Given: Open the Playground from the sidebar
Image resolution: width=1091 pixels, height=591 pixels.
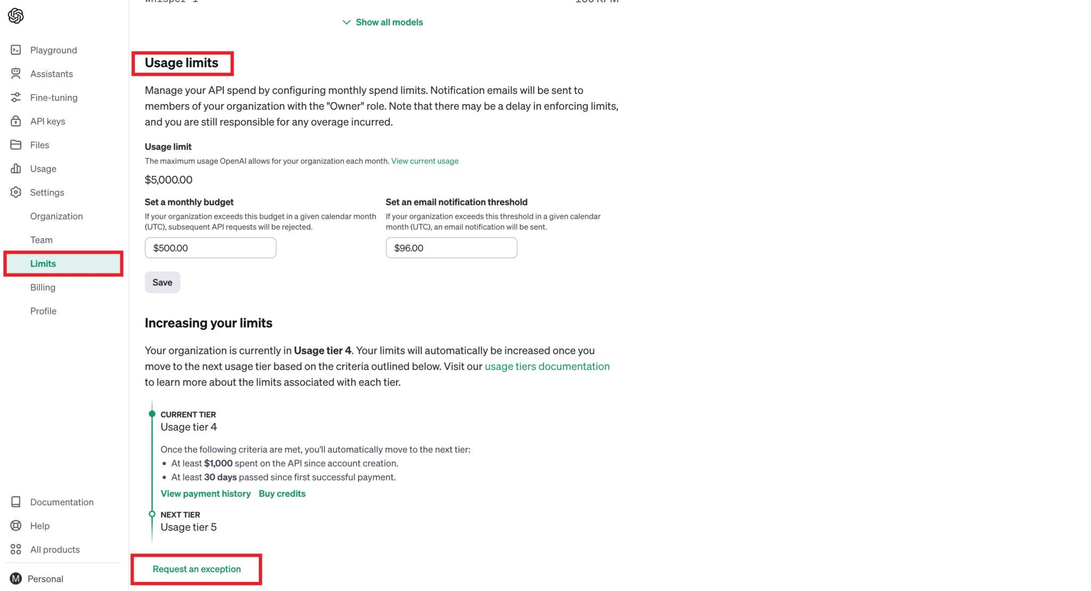Looking at the screenshot, I should (53, 50).
